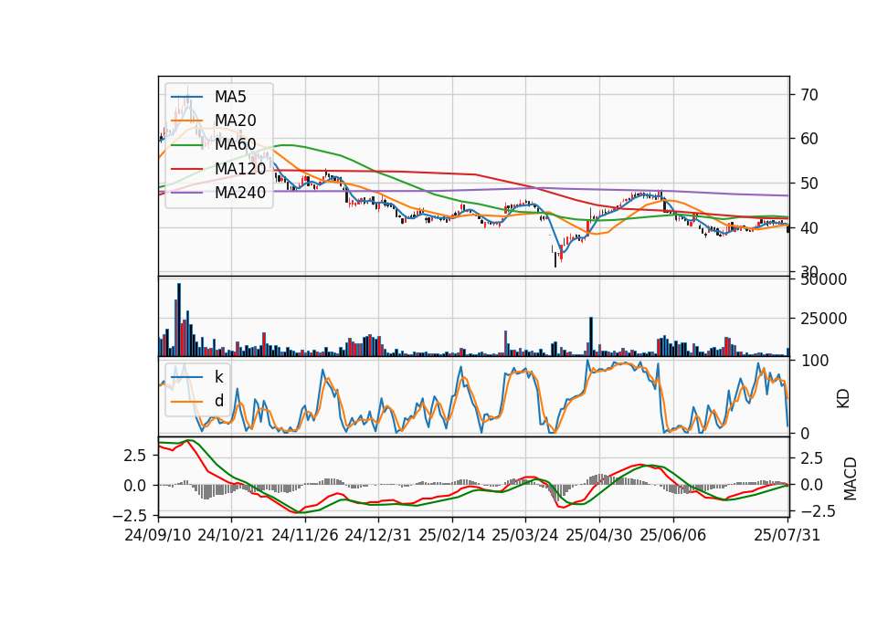Click the 25/04/30 date axis label
Screen dimensions: 877x630
click(599, 536)
